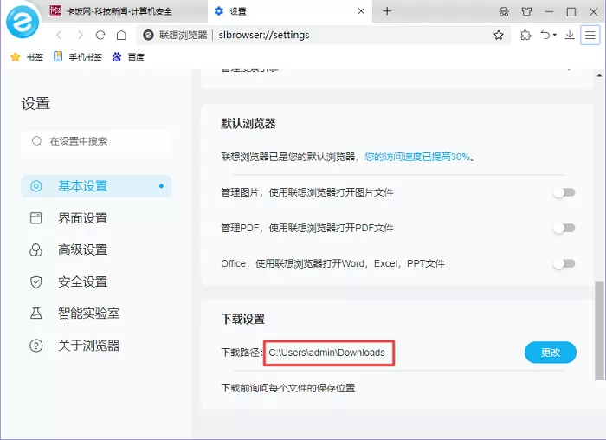This screenshot has width=606, height=440.
Task: Open the 百度 bookmark
Action: [128, 57]
